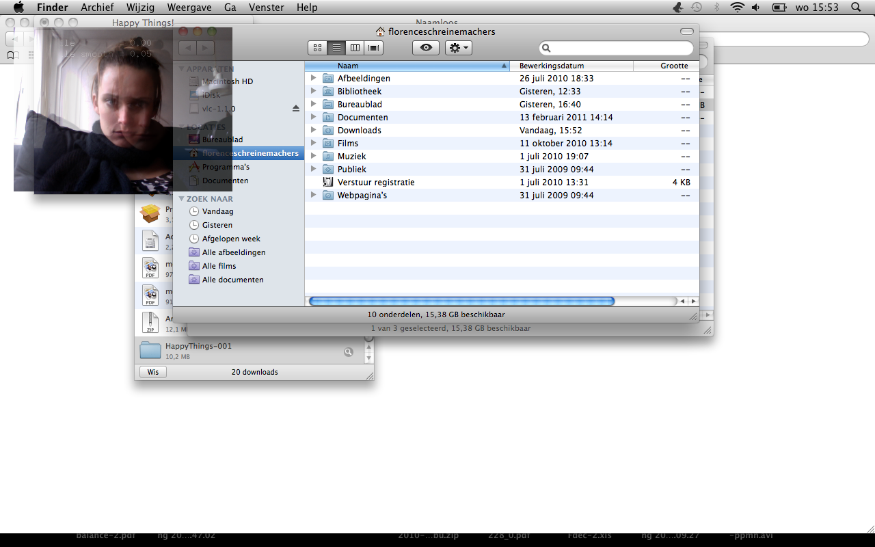Click the Quick Look eye button
Screen dimensions: 875x547
pos(426,48)
